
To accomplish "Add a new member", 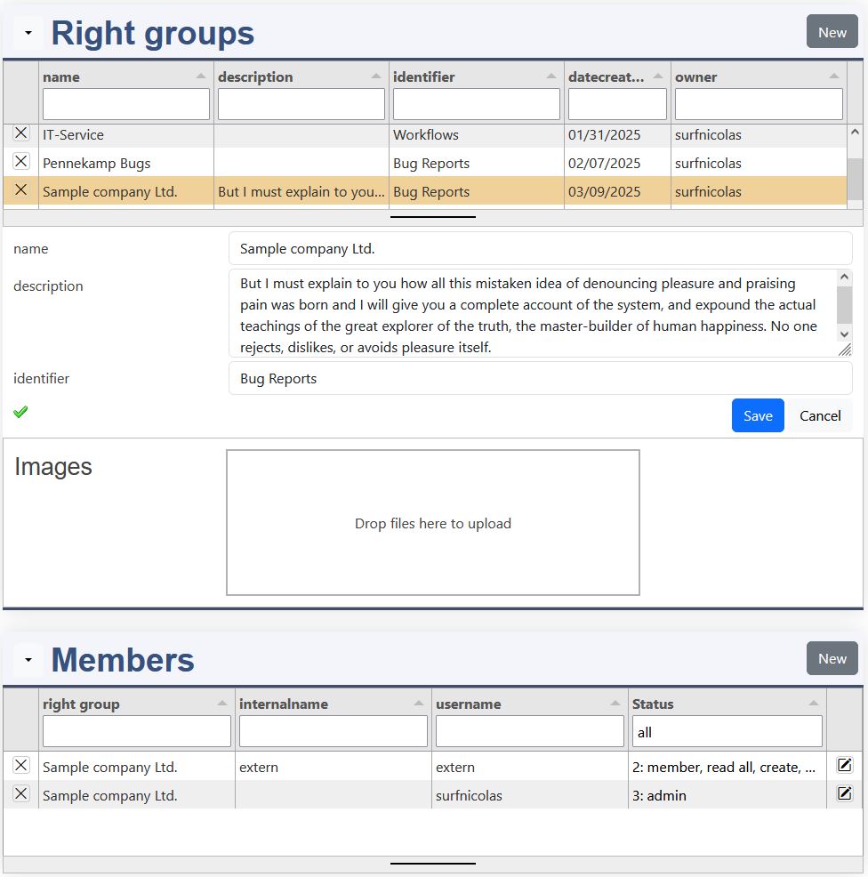I will pyautogui.click(x=832, y=658).
